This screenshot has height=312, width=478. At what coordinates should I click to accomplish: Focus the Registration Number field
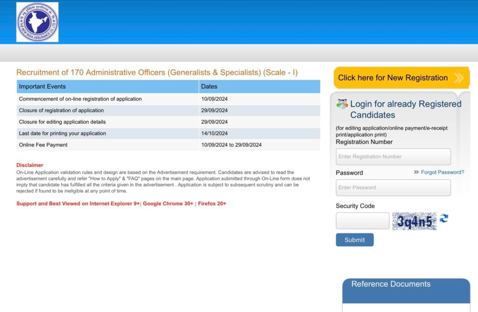pos(393,156)
